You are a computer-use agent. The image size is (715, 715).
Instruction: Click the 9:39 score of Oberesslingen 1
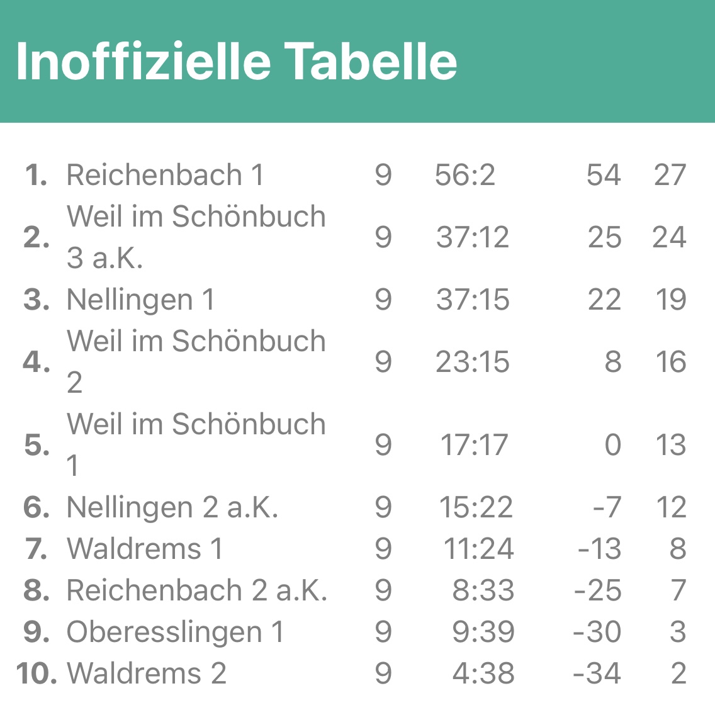pyautogui.click(x=483, y=632)
